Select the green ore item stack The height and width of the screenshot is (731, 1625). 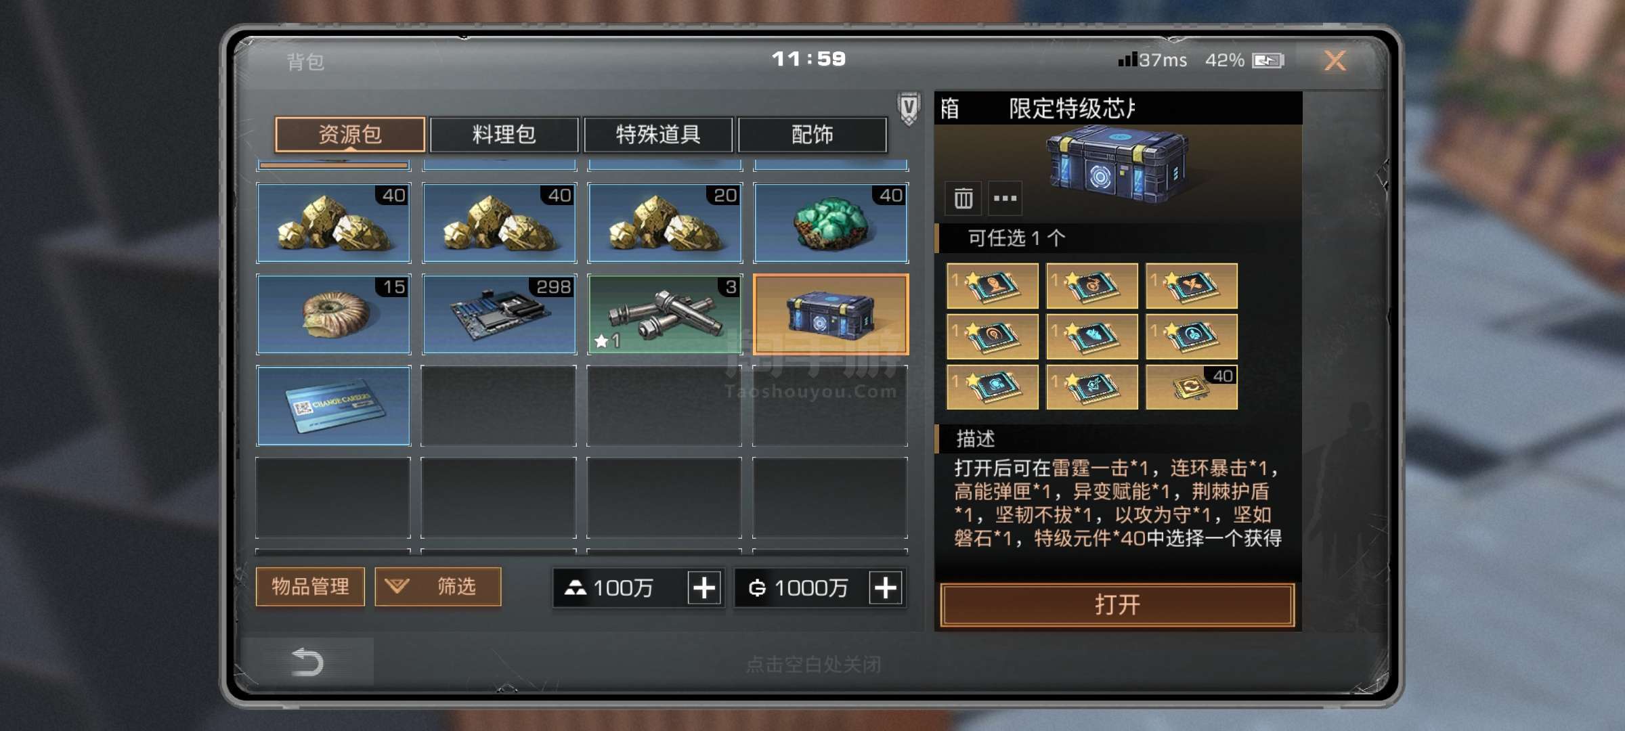pyautogui.click(x=831, y=223)
